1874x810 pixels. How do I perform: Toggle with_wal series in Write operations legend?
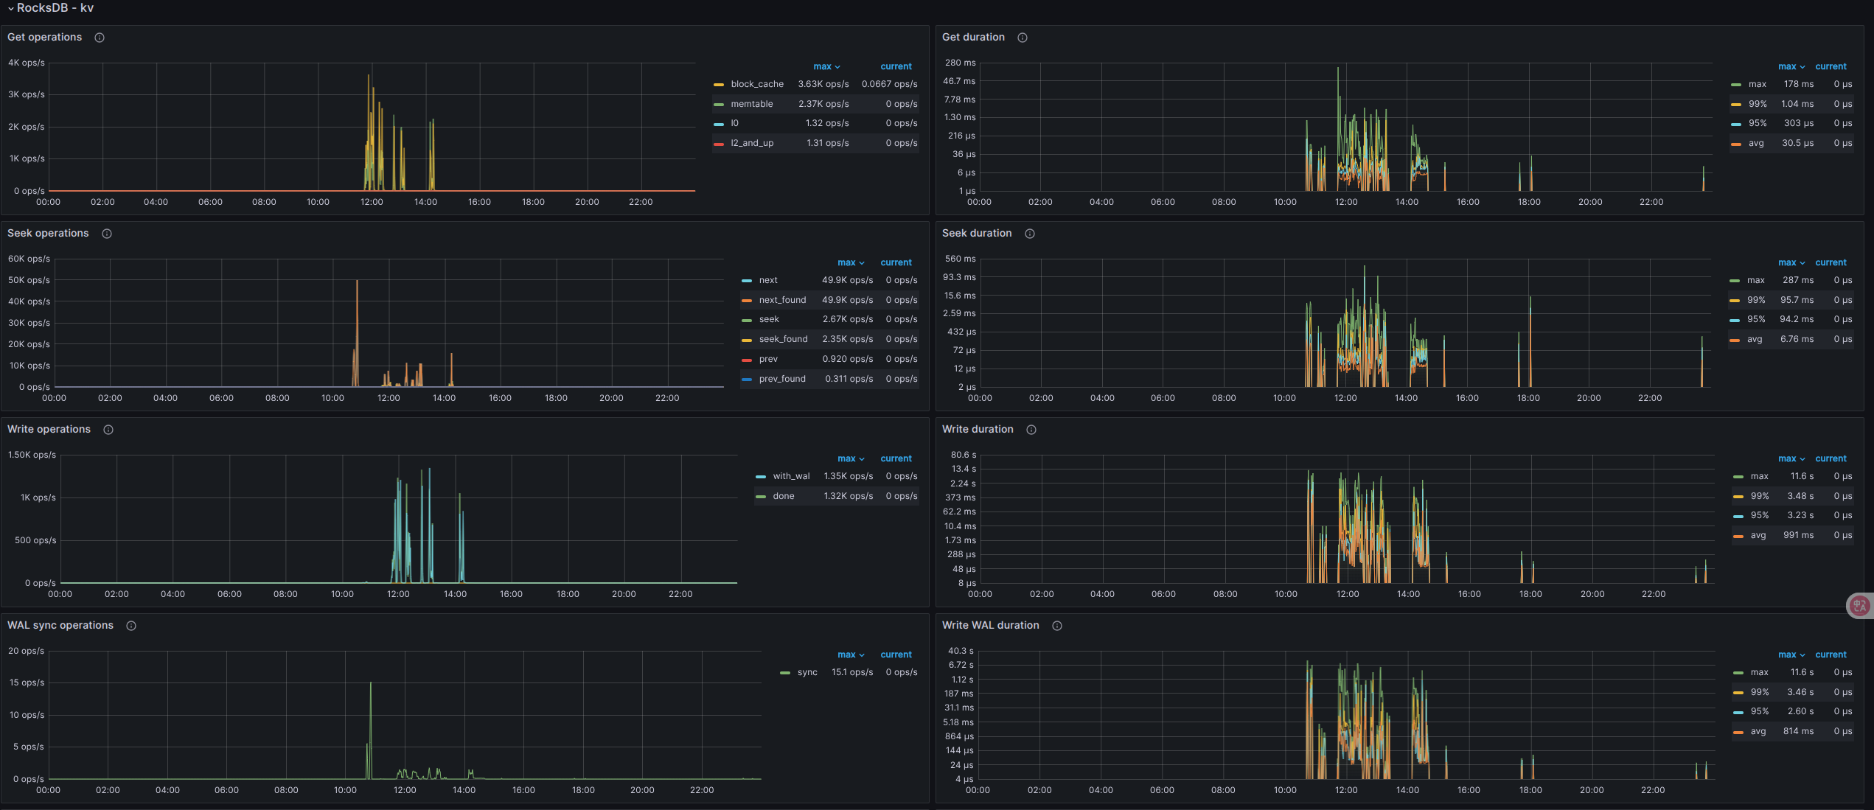[791, 476]
